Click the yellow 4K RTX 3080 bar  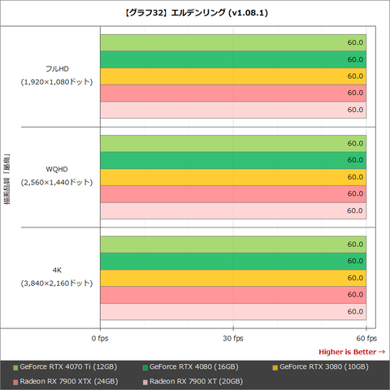(233, 278)
